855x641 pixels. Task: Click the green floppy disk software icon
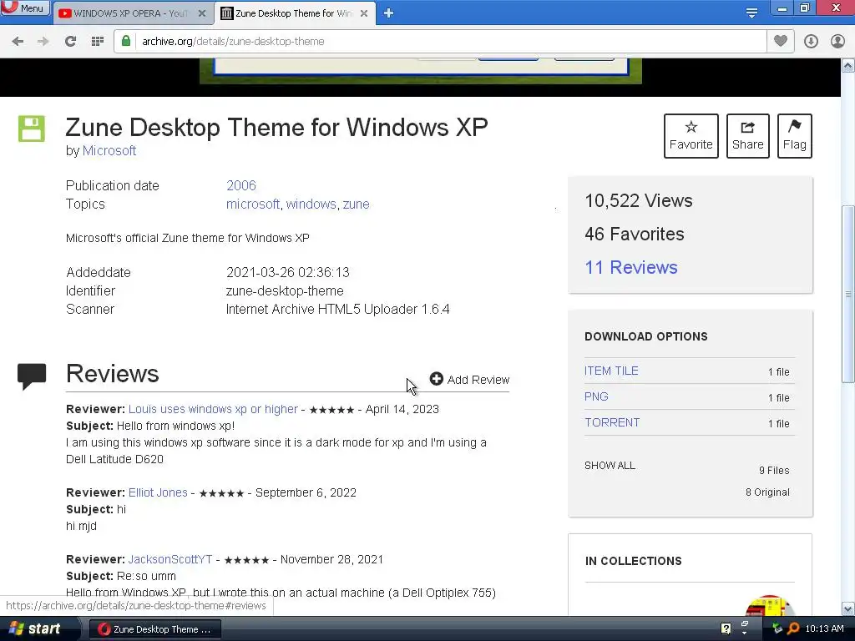[x=32, y=129]
